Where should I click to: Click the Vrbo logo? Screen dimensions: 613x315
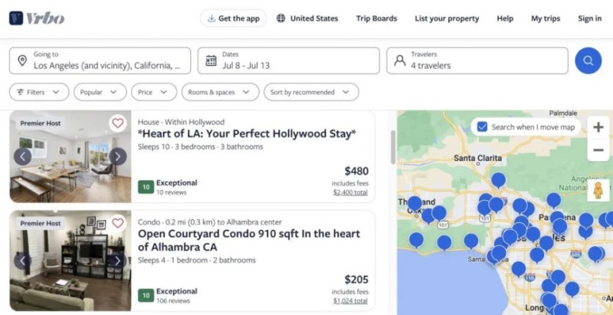(x=37, y=18)
